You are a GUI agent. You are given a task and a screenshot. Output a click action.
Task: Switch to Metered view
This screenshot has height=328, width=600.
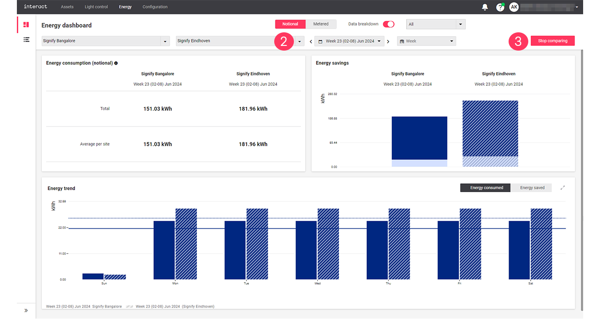point(321,23)
